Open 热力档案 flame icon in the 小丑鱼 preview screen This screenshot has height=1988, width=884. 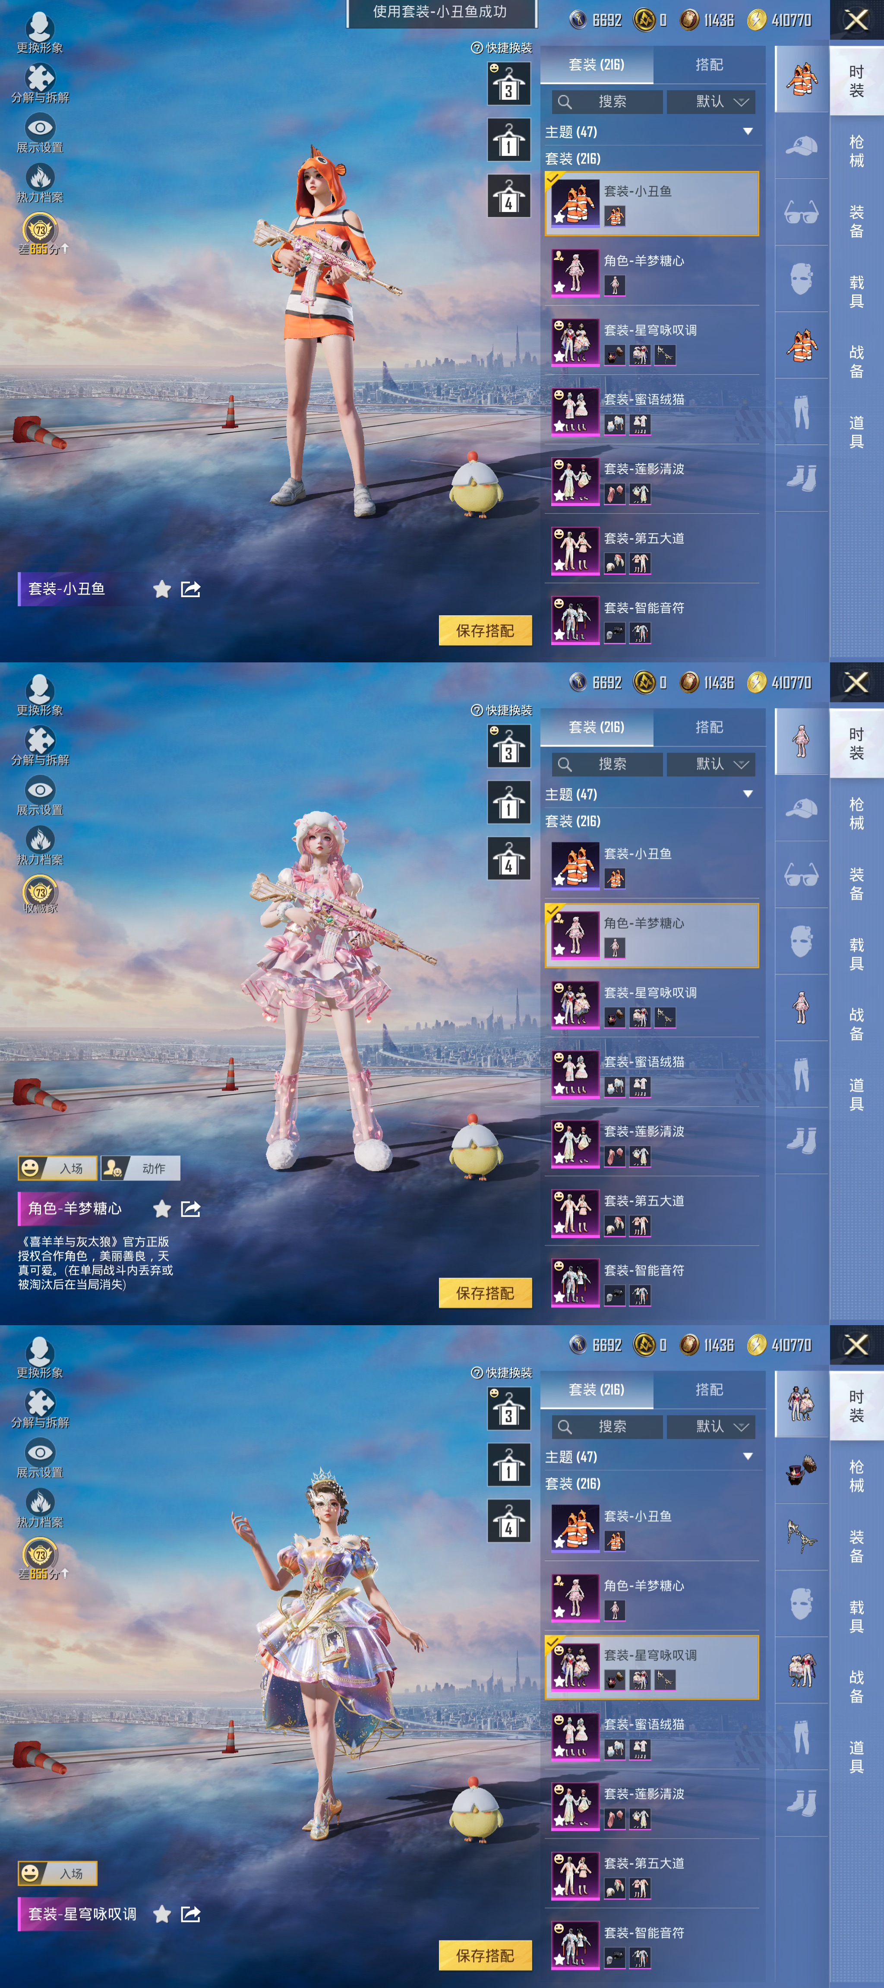pyautogui.click(x=40, y=183)
